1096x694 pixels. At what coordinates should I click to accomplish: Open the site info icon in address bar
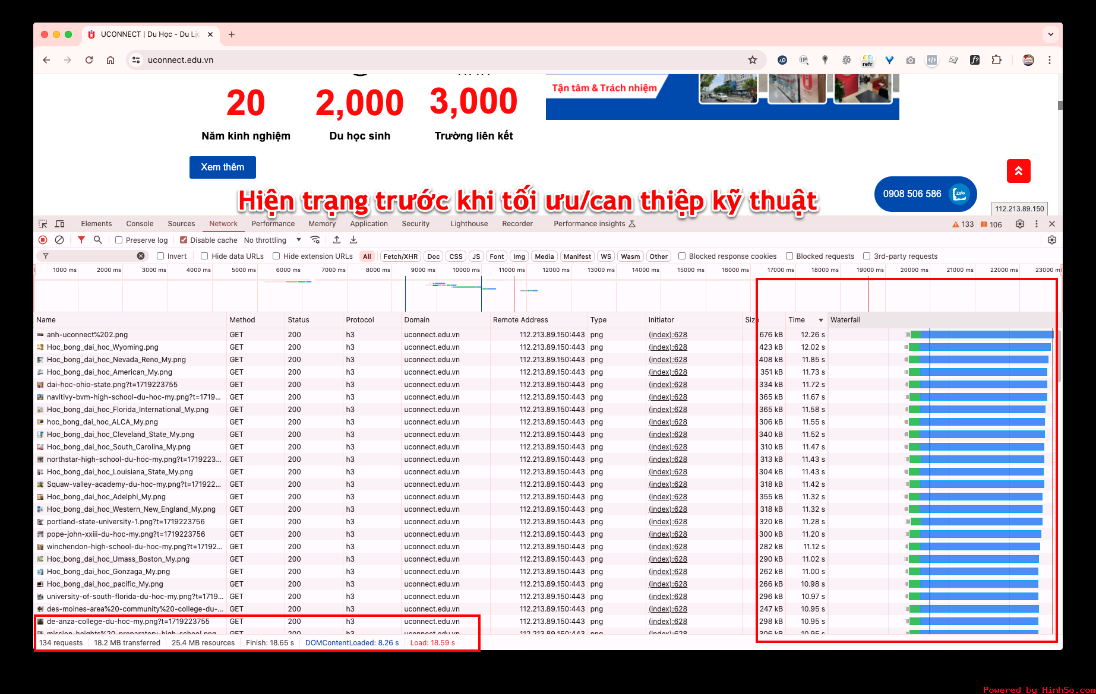coord(136,60)
